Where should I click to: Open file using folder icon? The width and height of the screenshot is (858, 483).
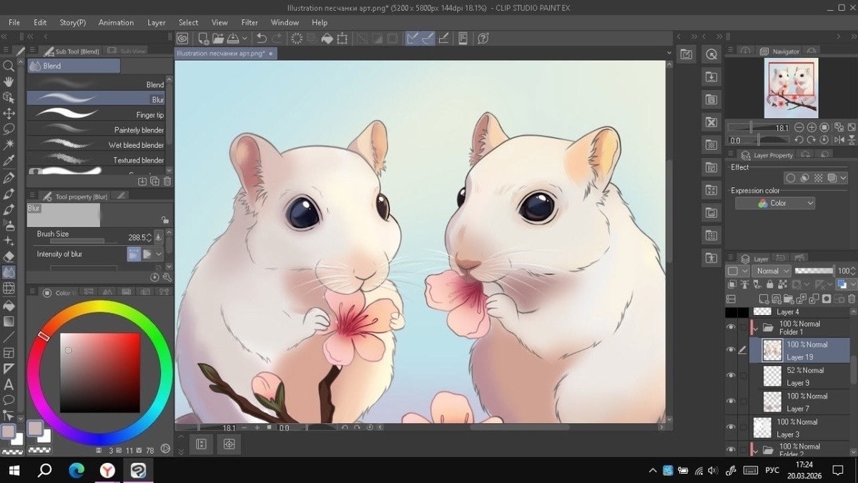[x=218, y=38]
